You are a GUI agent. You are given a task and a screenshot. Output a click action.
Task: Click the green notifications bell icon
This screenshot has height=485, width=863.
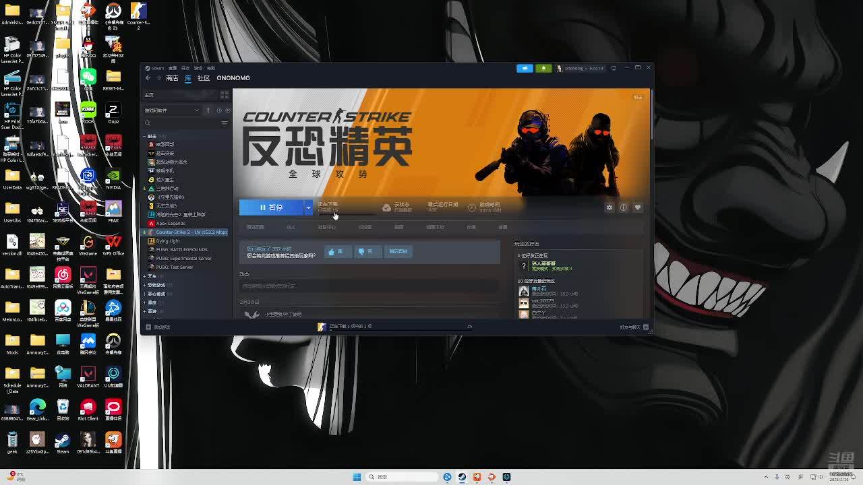(543, 68)
